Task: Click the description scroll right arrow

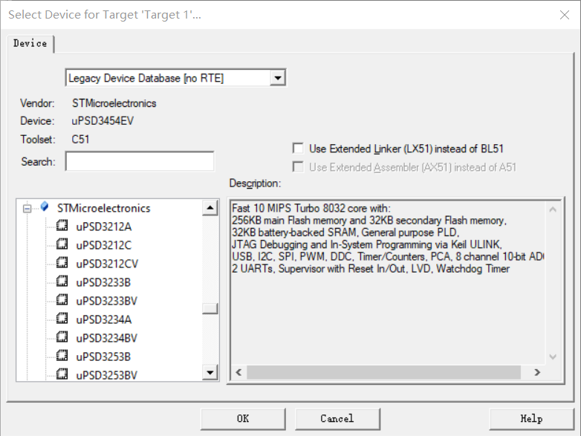Action: [537, 372]
